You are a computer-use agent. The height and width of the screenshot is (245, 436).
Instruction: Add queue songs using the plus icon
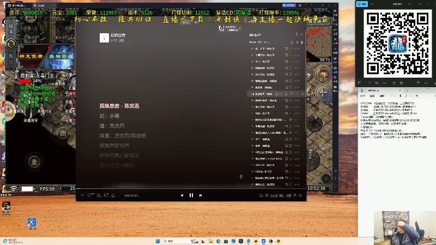[x=297, y=42]
